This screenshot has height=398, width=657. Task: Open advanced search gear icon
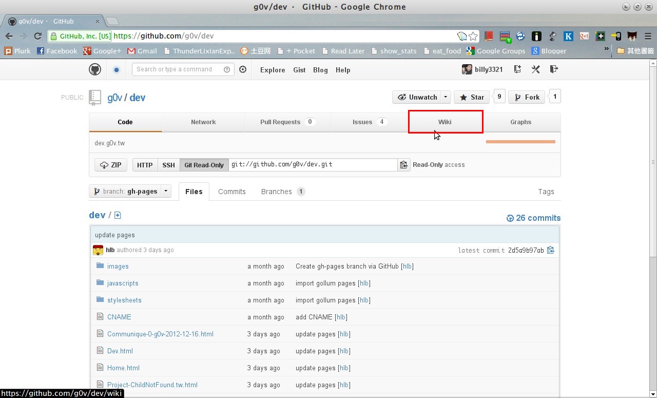(243, 69)
